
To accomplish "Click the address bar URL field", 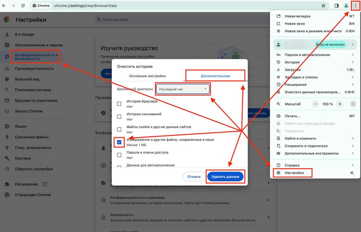I will click(180, 6).
